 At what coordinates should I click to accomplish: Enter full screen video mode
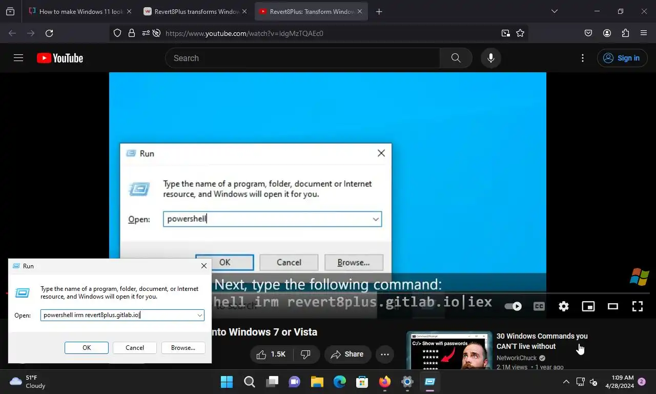(638, 306)
